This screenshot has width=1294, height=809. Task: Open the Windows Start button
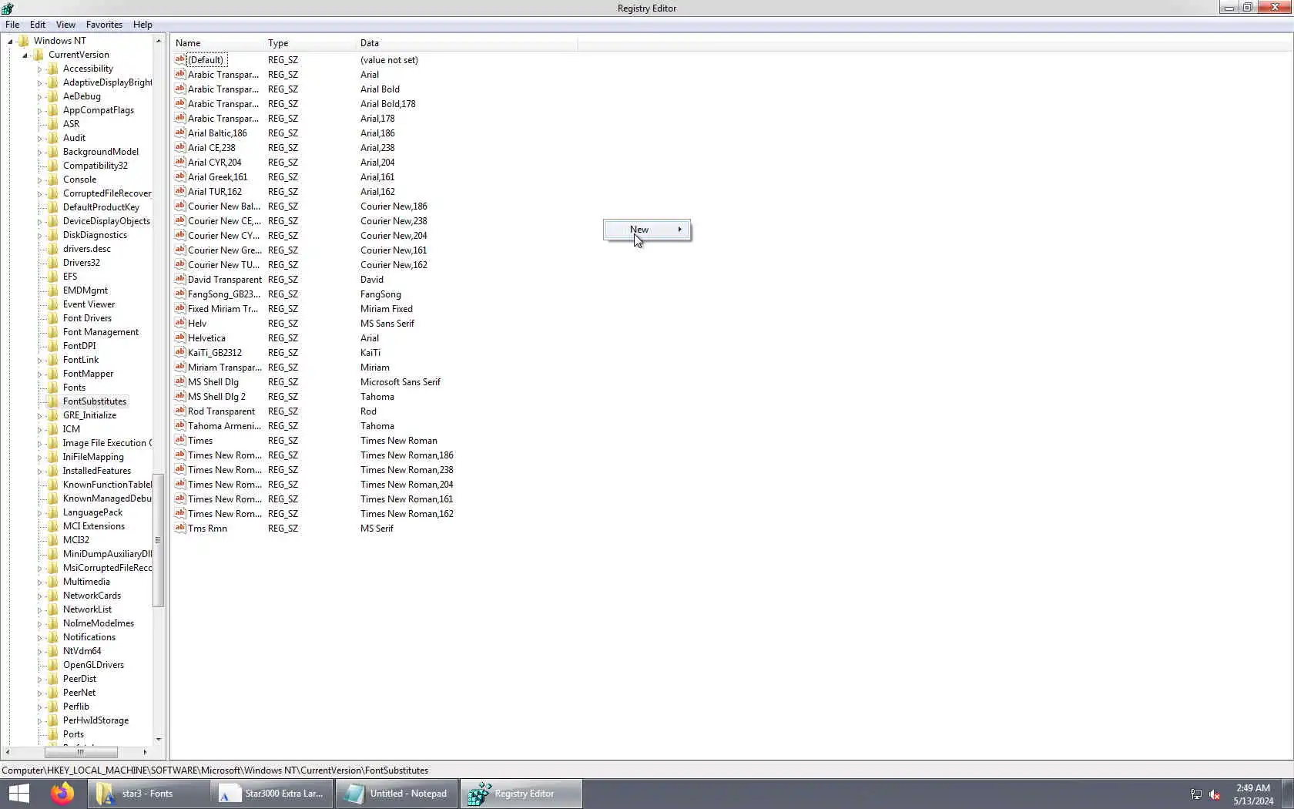tap(18, 793)
